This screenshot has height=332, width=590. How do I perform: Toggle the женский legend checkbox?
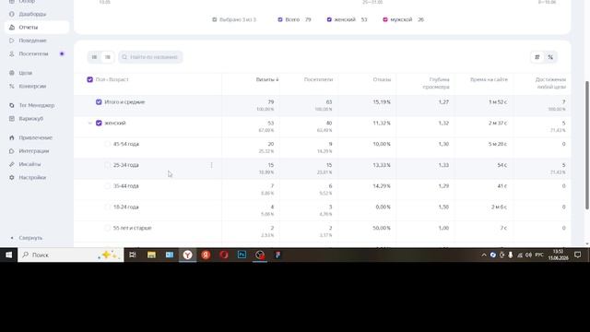tap(329, 19)
